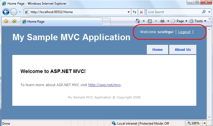The height and width of the screenshot is (126, 213).
Task: Expand the zoom level dropdown arrow
Action: [205, 123]
